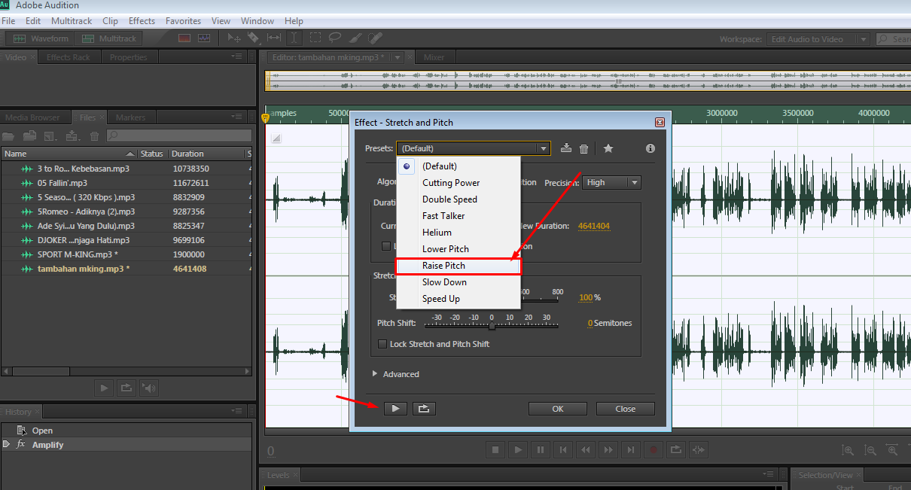Play audio from editor transport

tap(518, 450)
